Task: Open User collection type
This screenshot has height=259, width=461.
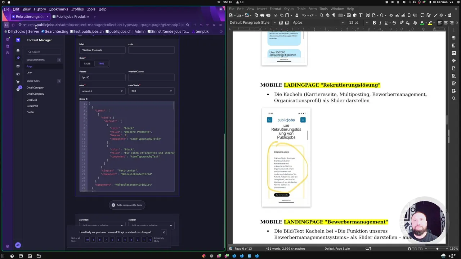Action: tap(29, 73)
